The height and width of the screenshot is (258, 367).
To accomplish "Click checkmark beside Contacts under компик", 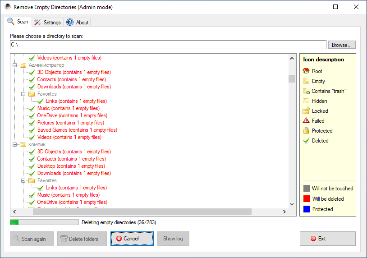I will (32, 159).
